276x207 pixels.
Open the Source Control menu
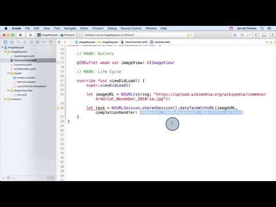pos(131,28)
